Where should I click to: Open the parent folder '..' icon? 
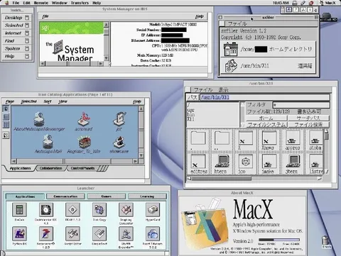(222, 138)
